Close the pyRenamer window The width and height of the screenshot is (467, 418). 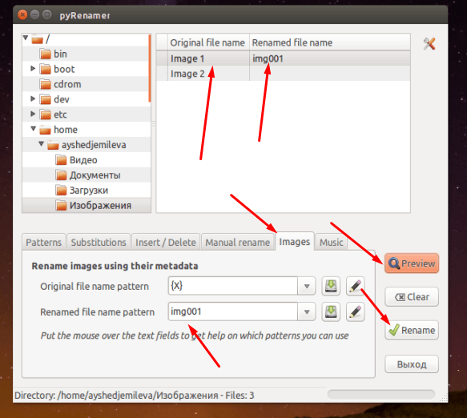tap(22, 14)
